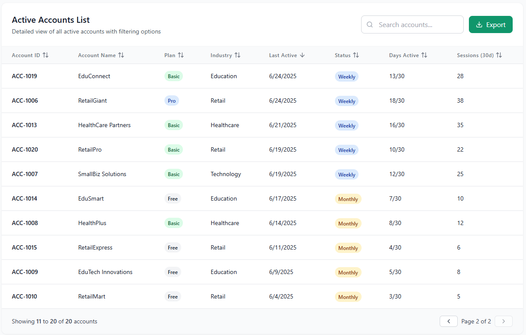526x335 pixels.
Task: Select the RetailMart account name
Action: [x=92, y=296]
